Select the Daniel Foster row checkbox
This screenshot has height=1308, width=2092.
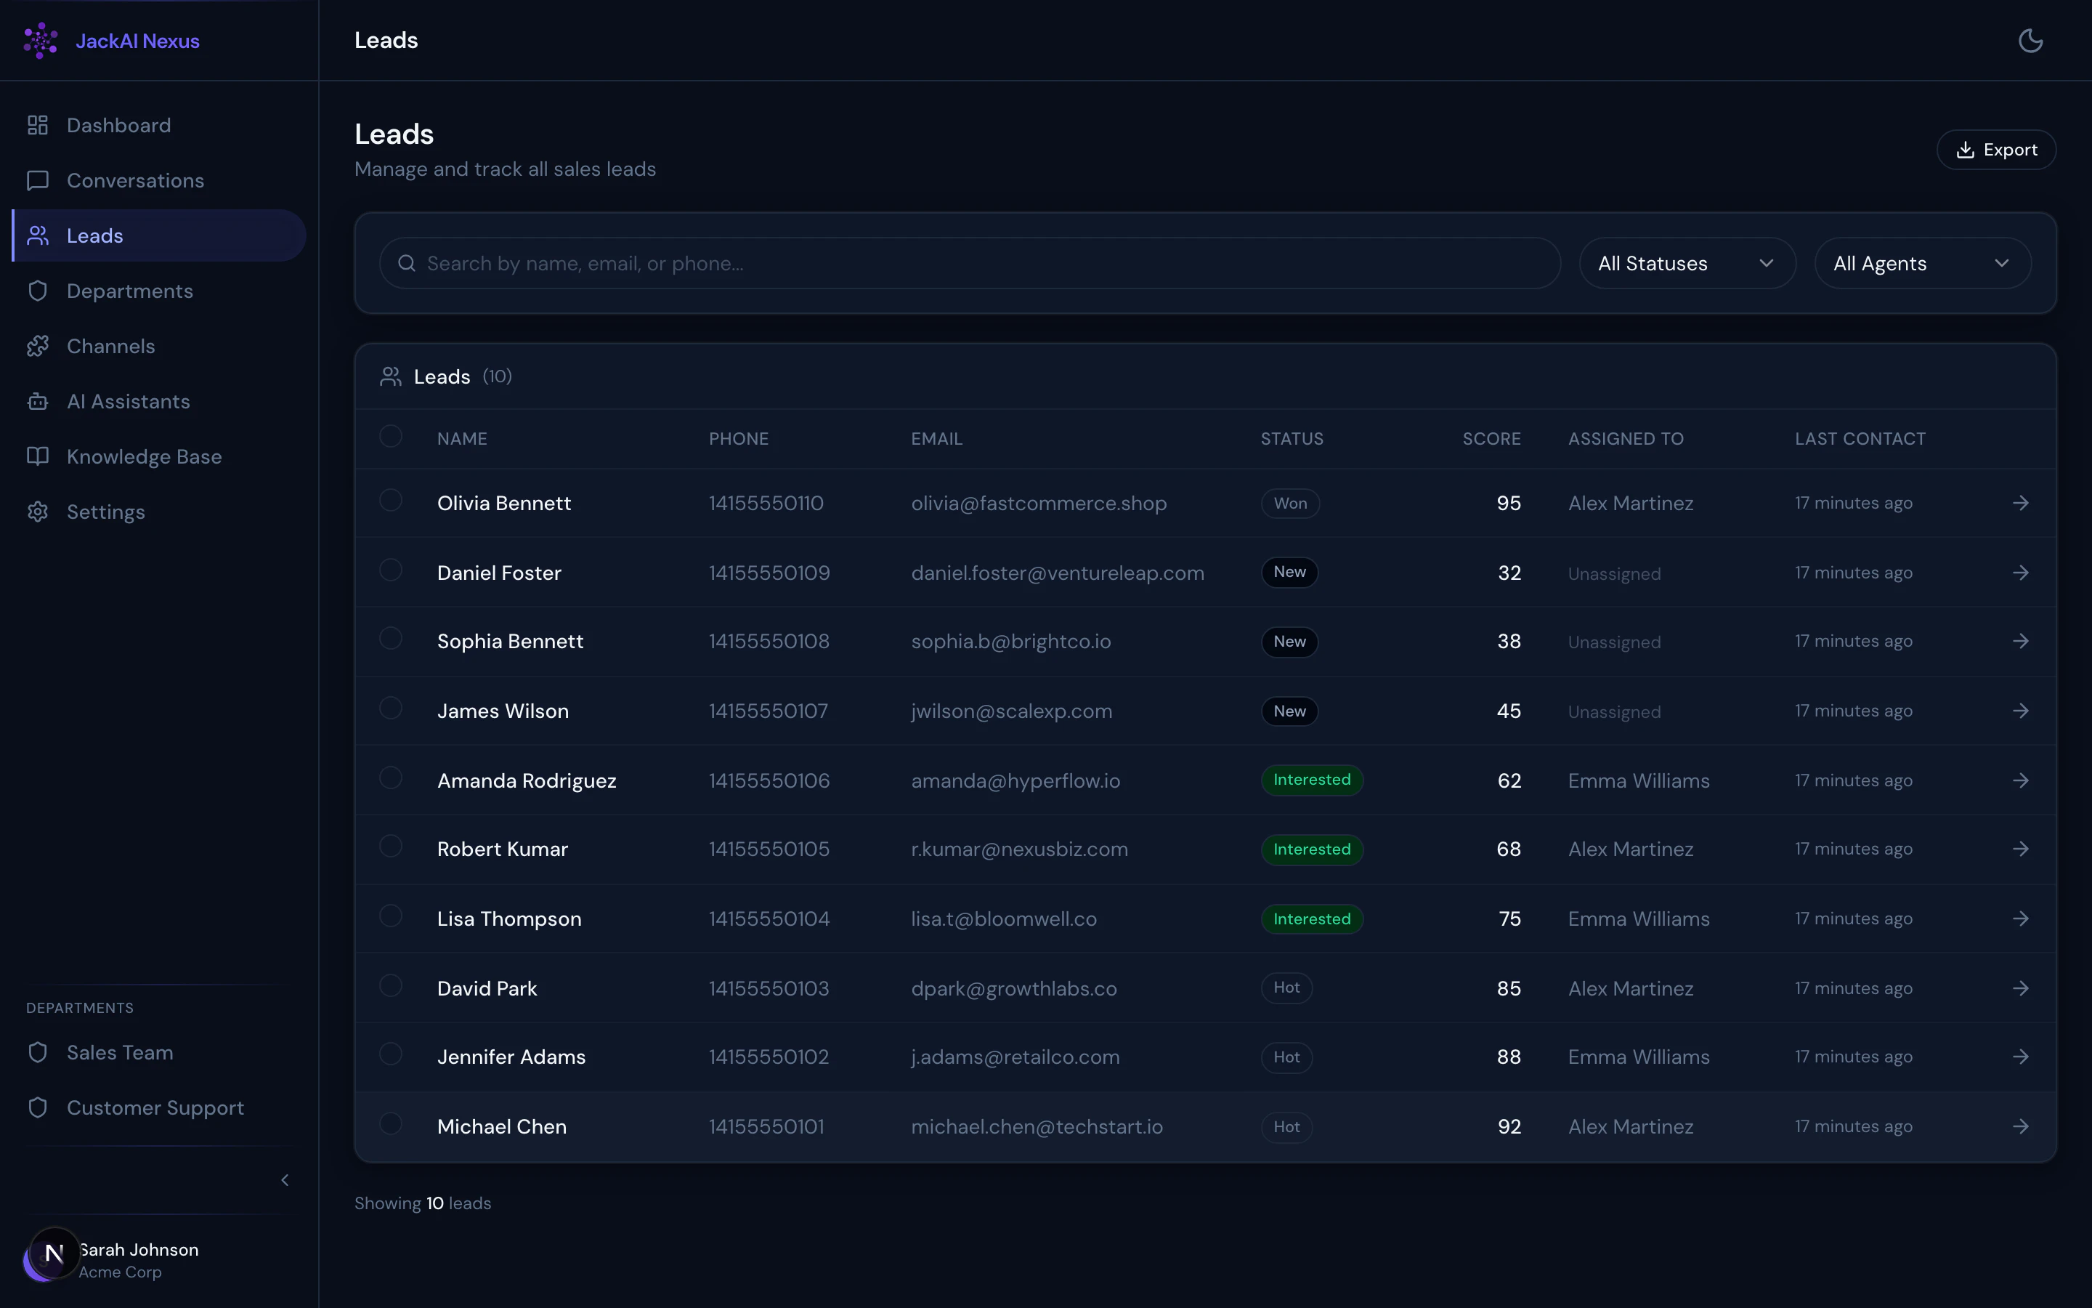click(x=391, y=570)
